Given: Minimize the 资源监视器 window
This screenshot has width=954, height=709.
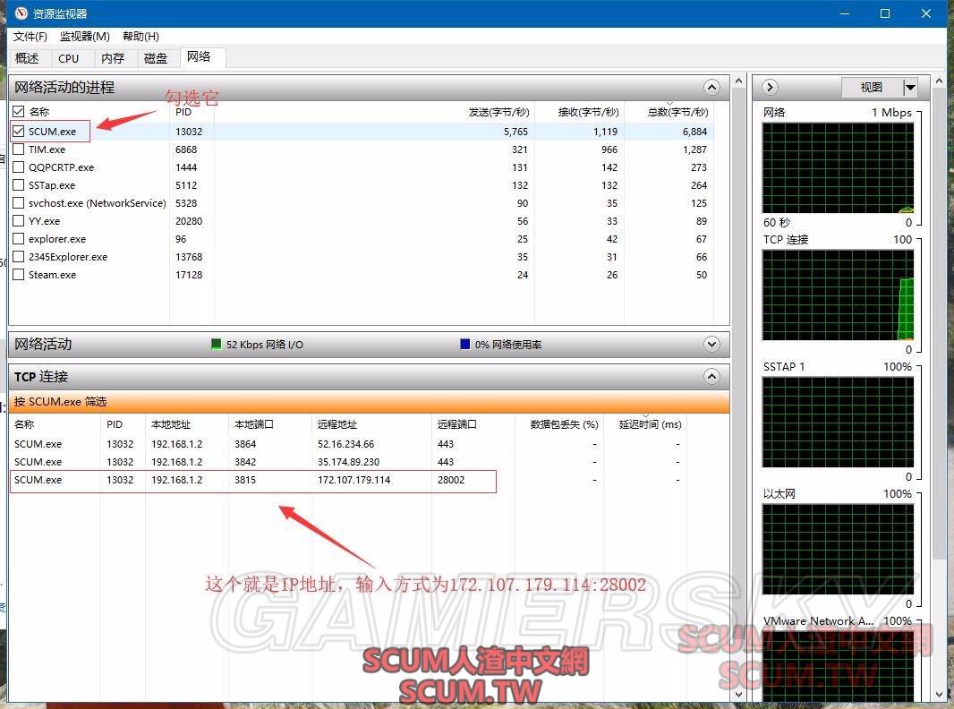Looking at the screenshot, I should 845,13.
